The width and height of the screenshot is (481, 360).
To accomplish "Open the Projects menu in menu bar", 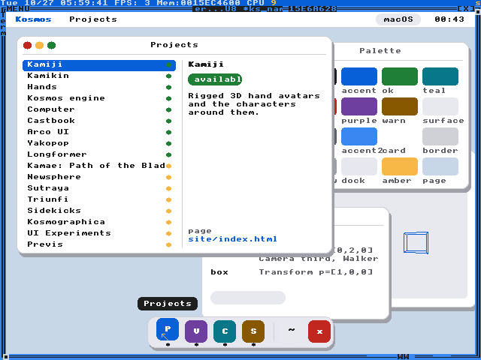I will pos(93,19).
